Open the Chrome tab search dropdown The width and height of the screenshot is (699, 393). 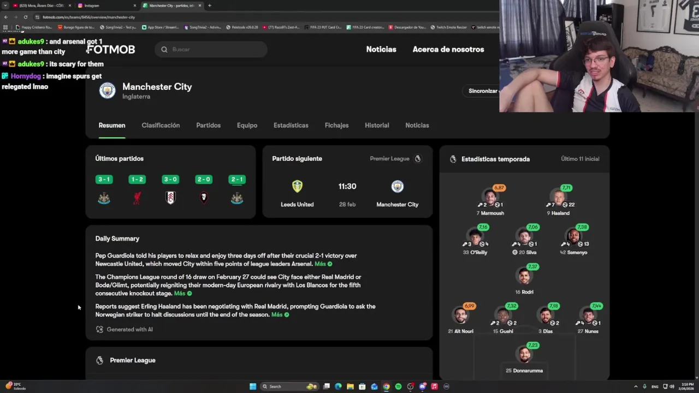tap(5, 5)
